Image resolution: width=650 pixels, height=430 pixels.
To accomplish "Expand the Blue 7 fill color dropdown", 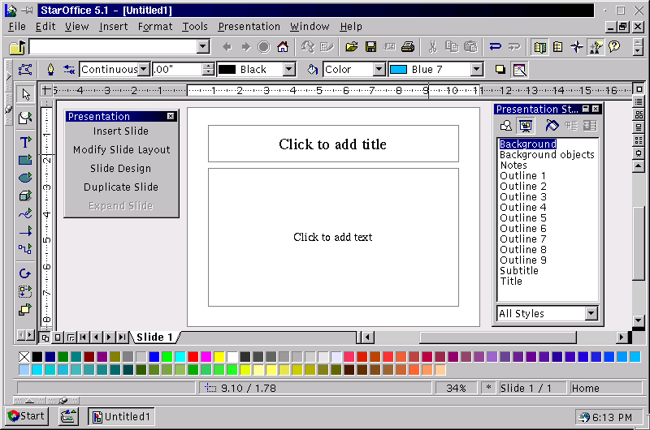I will pyautogui.click(x=476, y=70).
